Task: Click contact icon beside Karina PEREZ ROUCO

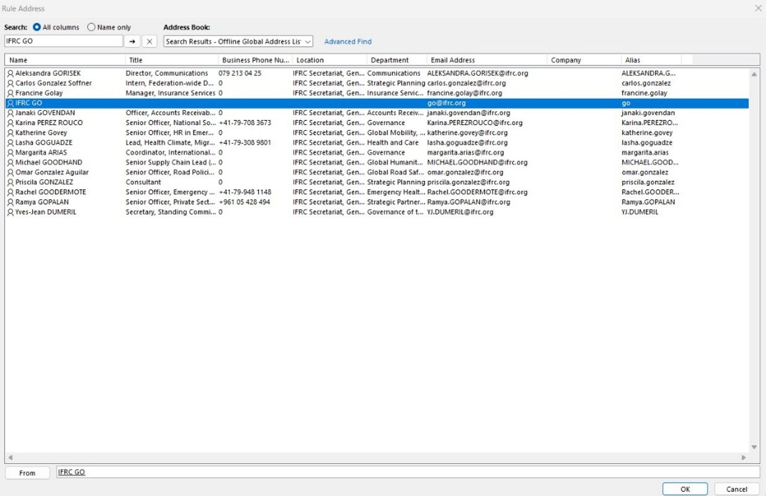Action: pyautogui.click(x=11, y=123)
